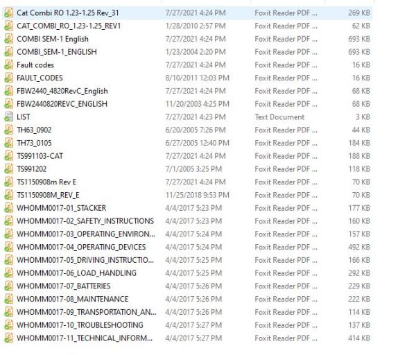Select the COMBI SEM-1 English file name
This screenshot has height=355, width=416.
pyautogui.click(x=53, y=39)
